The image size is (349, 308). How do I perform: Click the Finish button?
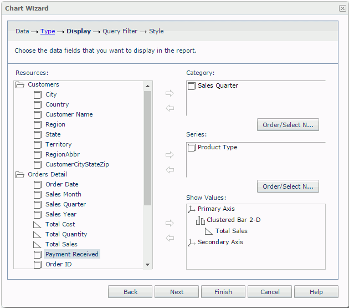point(223,292)
